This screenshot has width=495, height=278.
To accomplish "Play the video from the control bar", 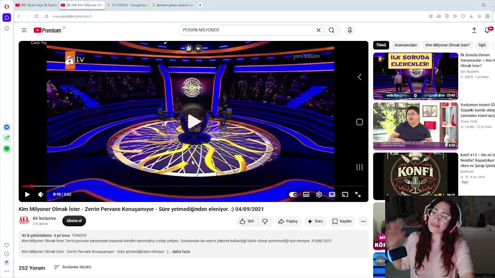I will [27, 195].
